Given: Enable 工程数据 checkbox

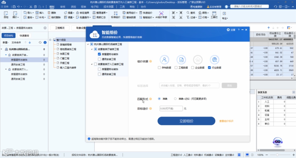Looking at the screenshot, I should [x=176, y=67].
